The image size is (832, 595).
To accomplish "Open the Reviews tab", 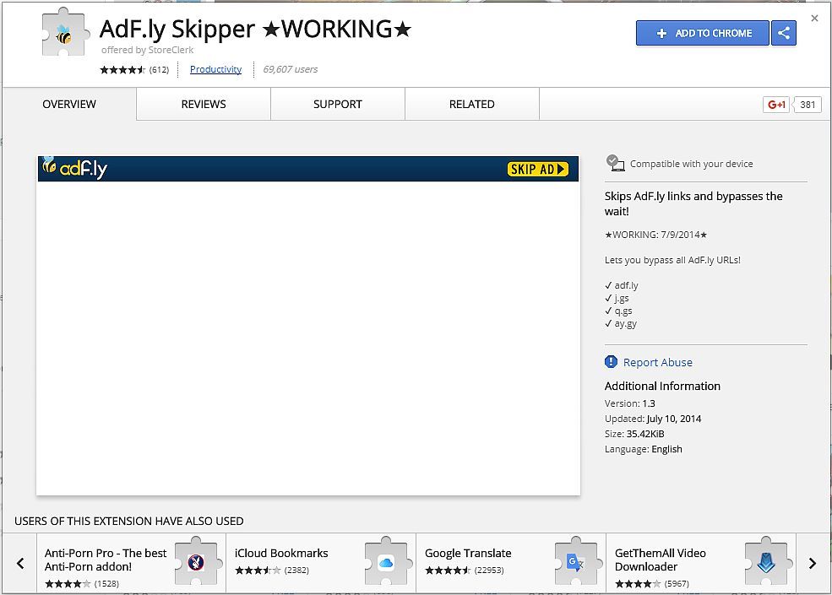I will point(204,104).
